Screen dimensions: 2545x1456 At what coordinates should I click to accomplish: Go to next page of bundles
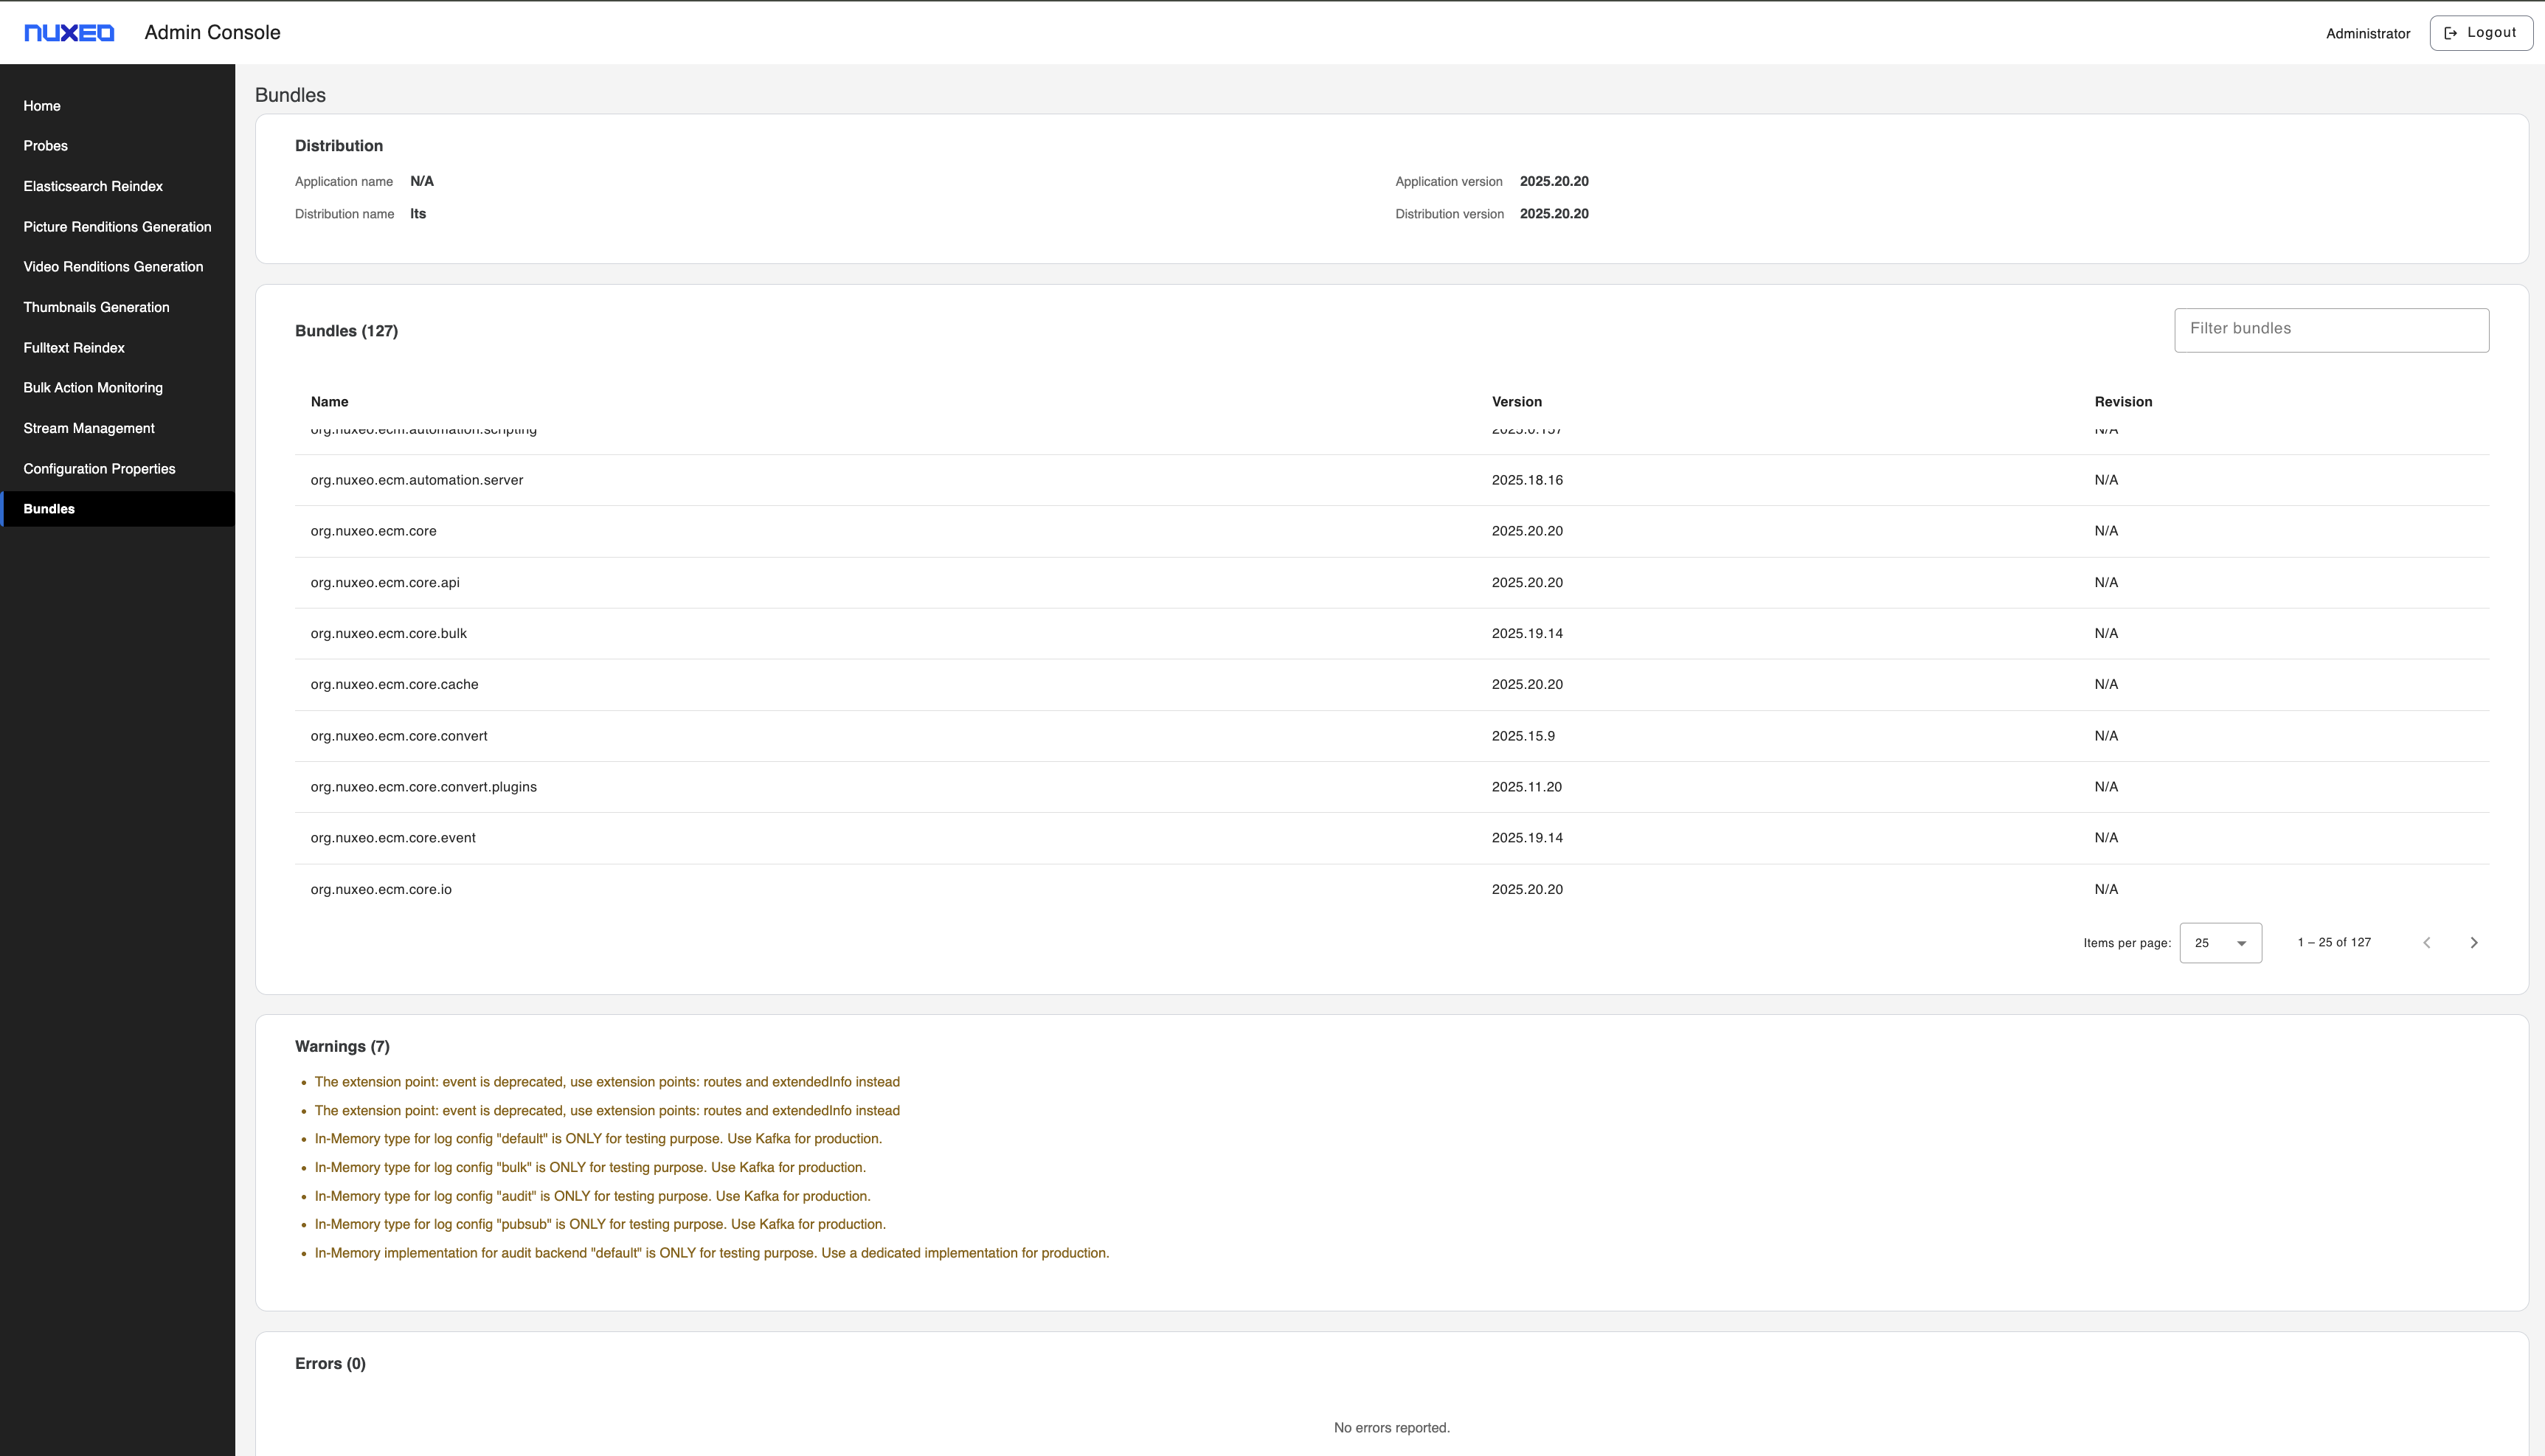pos(2474,943)
